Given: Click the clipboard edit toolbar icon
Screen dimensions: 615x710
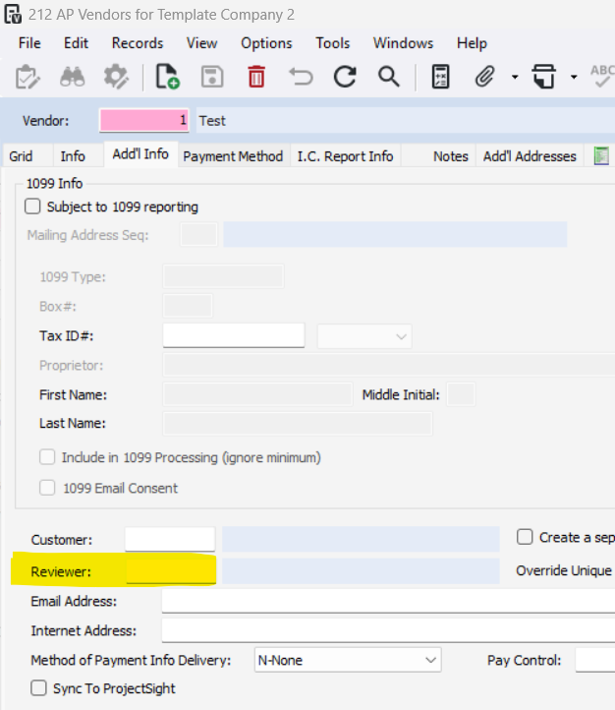Looking at the screenshot, I should click(28, 77).
